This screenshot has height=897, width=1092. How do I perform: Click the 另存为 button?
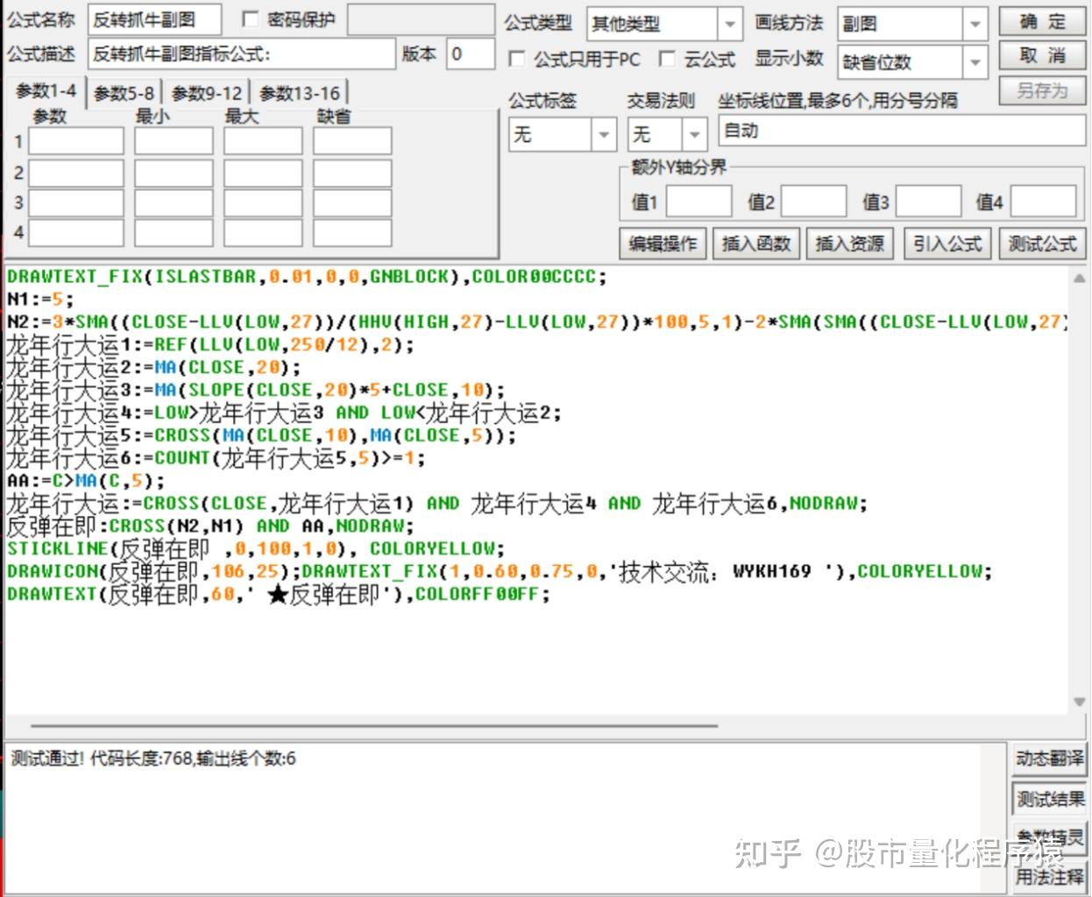pos(1043,91)
